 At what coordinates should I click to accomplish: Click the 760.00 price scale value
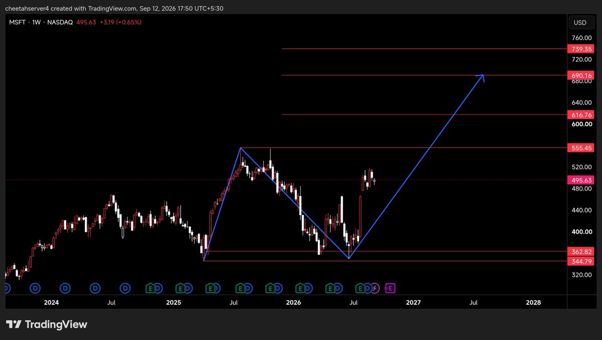(x=582, y=38)
